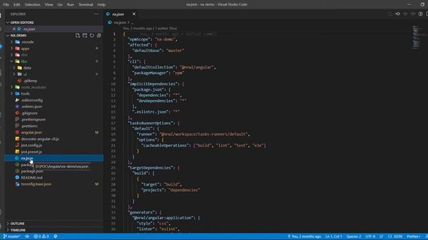Open the README.md file

(31, 178)
